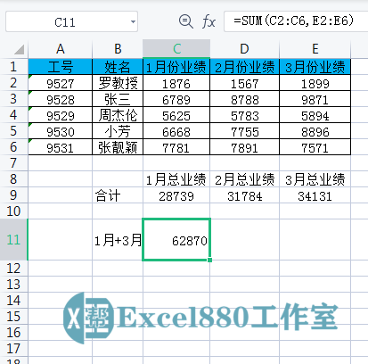Screen dimensions: 368x364
Task: Click the cell containing 9528
Action: click(x=61, y=99)
